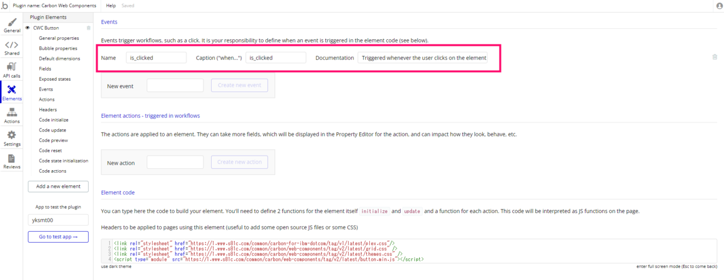Go to Code reset section
This screenshot has width=724, height=280.
(51, 151)
